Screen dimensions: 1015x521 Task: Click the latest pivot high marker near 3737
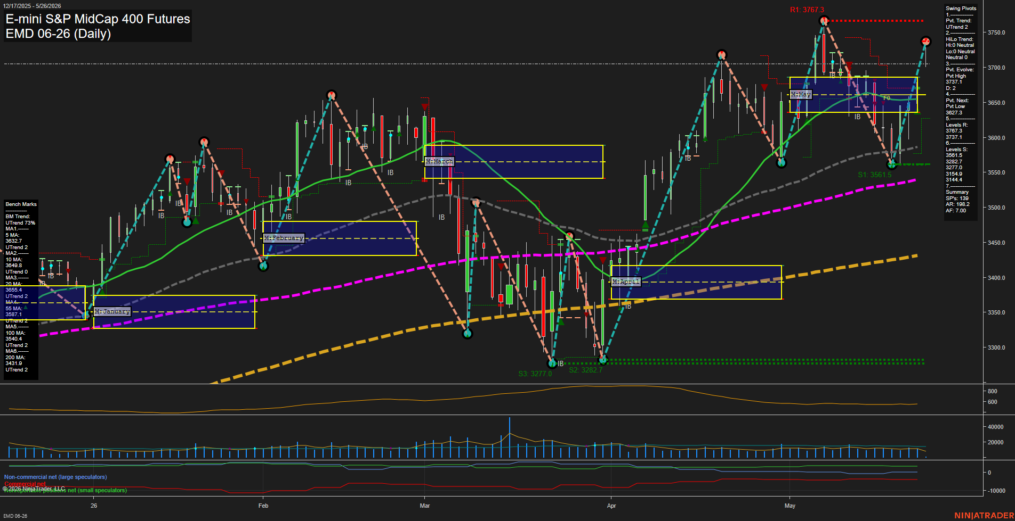[926, 41]
